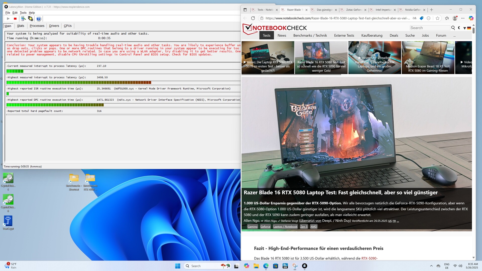Open the Tools menu in LatencyMon
Image resolution: width=482 pixels, height=271 pixels.
[23, 13]
